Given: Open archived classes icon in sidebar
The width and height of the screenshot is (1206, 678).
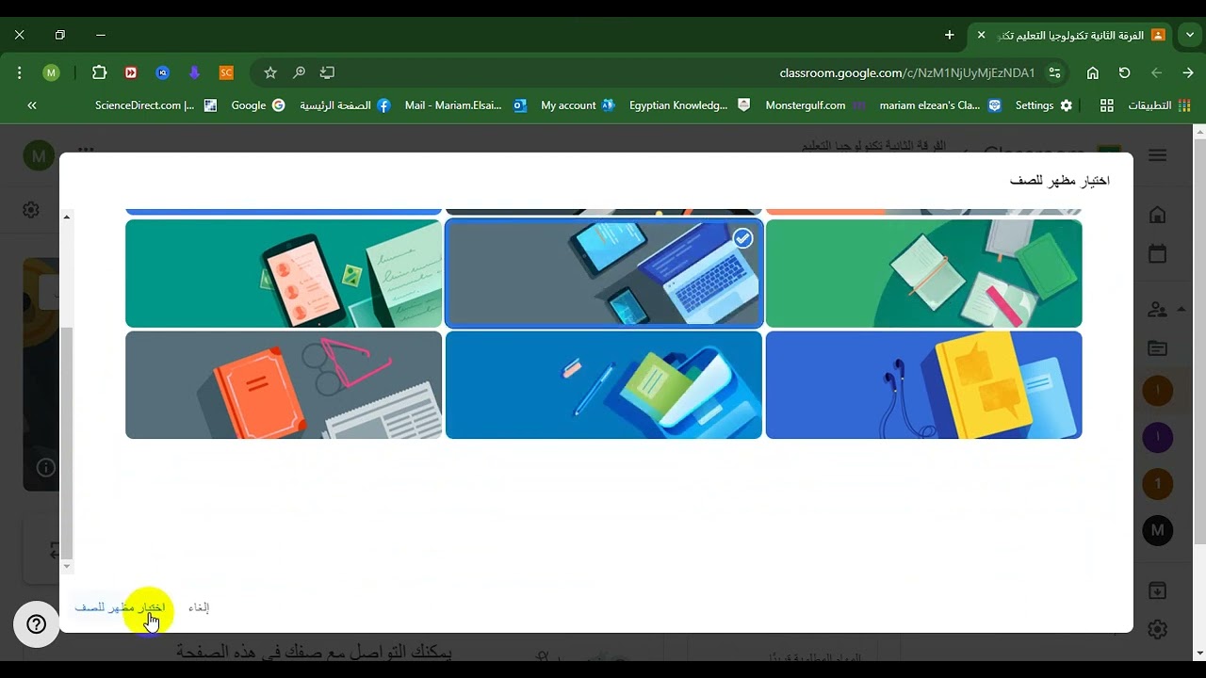Looking at the screenshot, I should tap(1157, 590).
